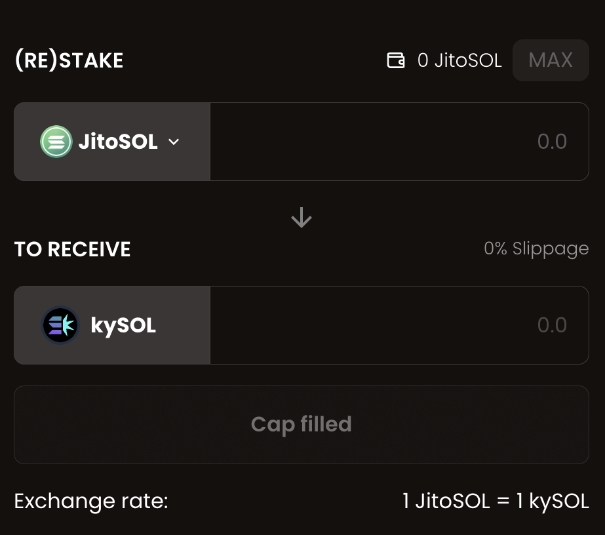Click the kySOL token name label

(123, 325)
